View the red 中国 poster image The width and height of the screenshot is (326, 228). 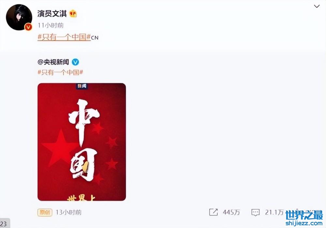pyautogui.click(x=82, y=142)
